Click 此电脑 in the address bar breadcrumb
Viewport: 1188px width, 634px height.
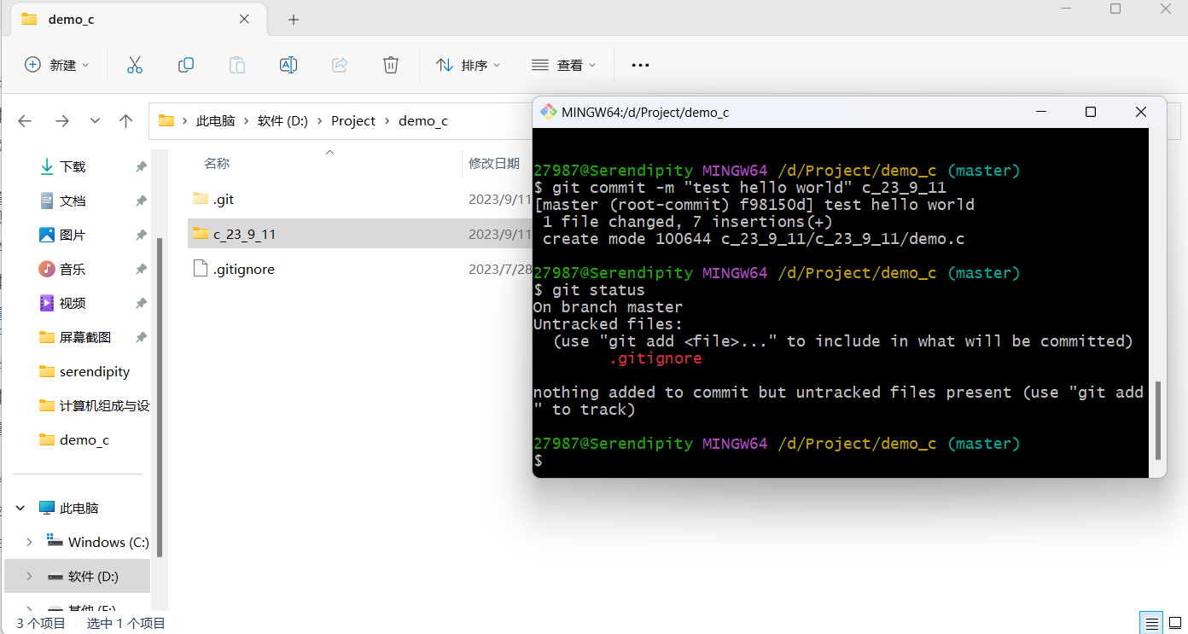tap(215, 121)
